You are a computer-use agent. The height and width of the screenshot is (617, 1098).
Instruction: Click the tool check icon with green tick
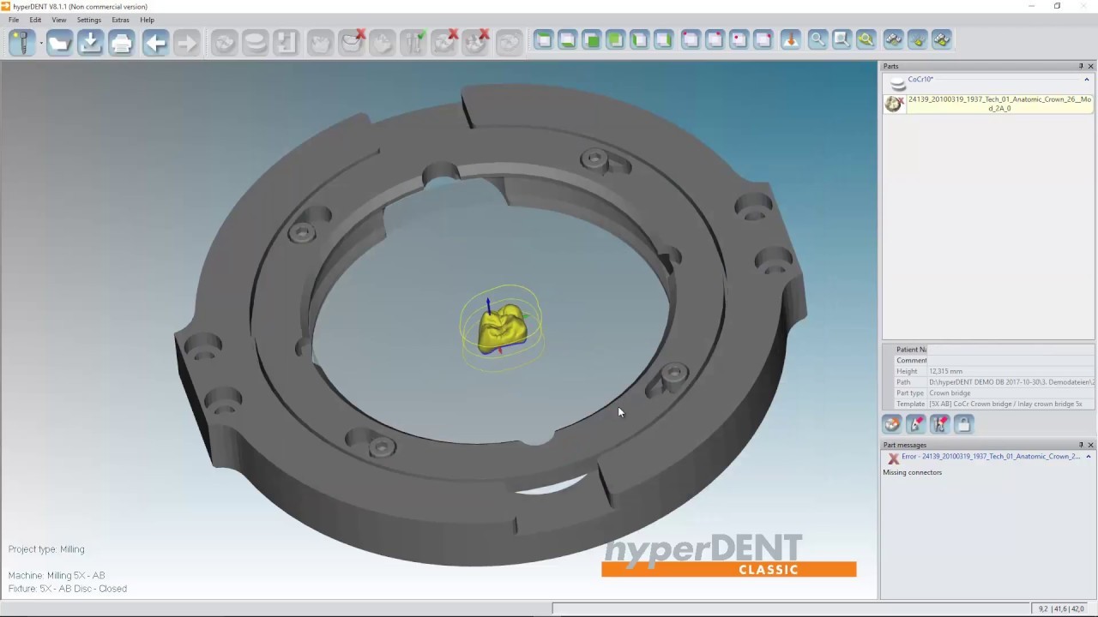click(413, 42)
